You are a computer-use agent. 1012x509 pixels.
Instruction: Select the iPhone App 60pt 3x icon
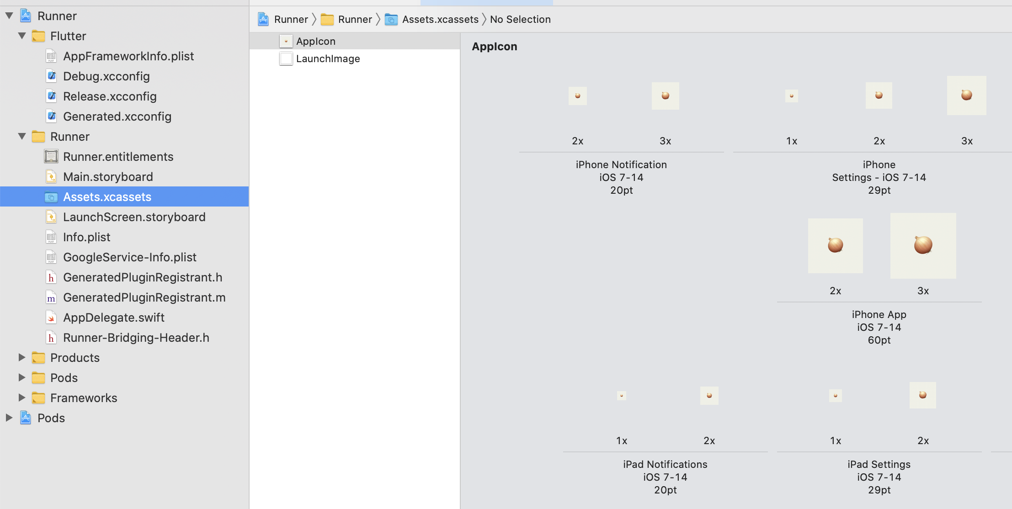click(x=923, y=246)
